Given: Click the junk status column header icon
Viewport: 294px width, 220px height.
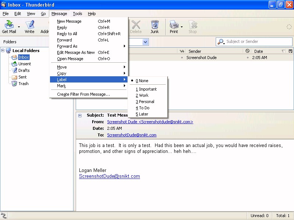Looking at the screenshot, I should [247, 51].
